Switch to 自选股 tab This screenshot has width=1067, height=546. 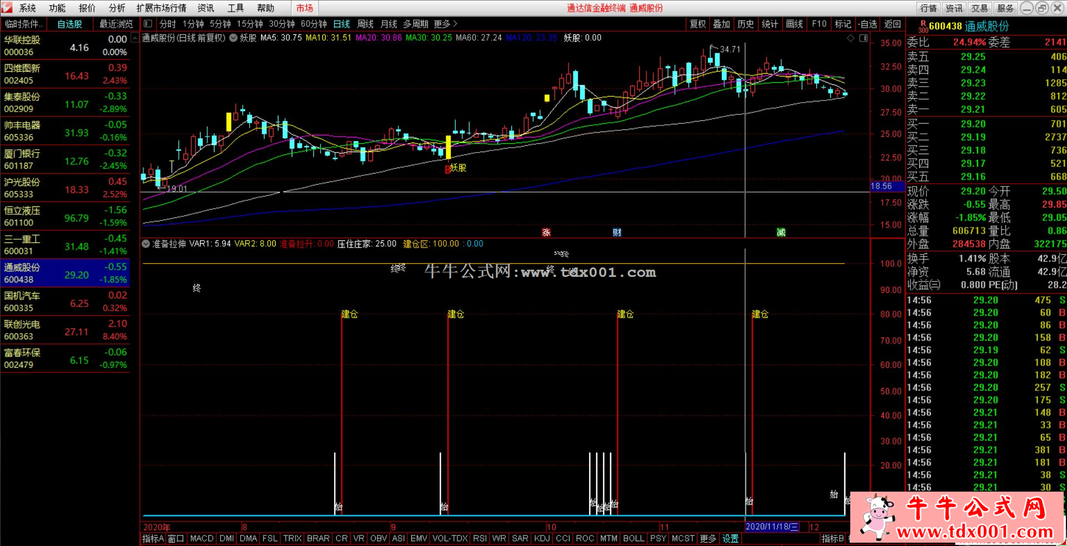pyautogui.click(x=70, y=24)
